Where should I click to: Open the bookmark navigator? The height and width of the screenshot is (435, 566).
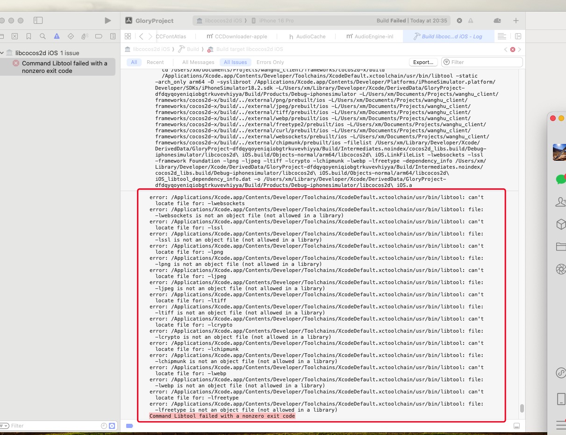pos(29,36)
